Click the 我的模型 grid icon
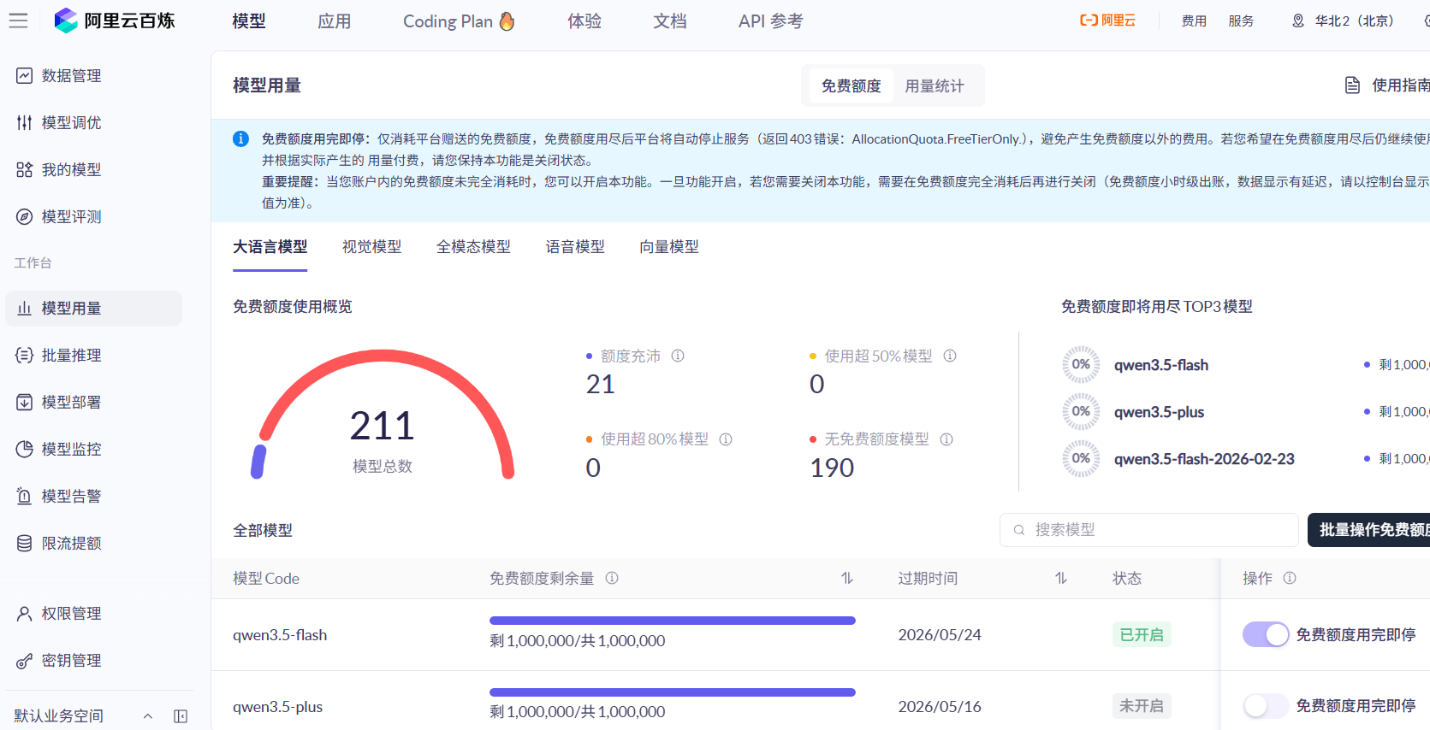The height and width of the screenshot is (730, 1430). coord(25,170)
